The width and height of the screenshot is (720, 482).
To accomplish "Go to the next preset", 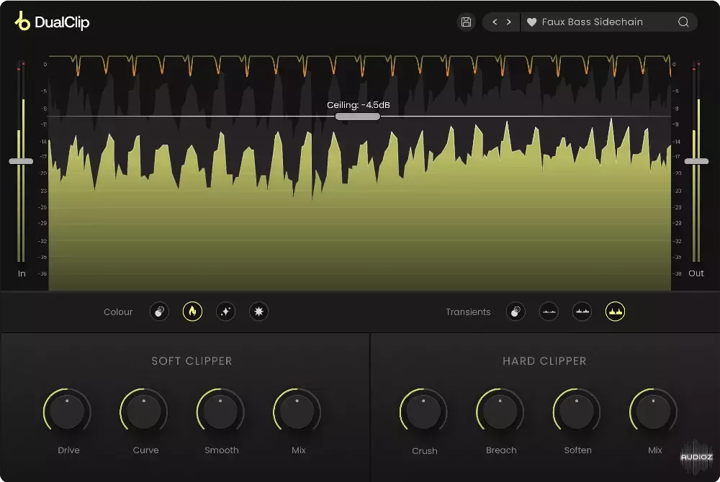I will (509, 22).
